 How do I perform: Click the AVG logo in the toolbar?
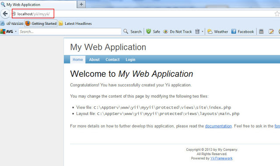coord(7,32)
